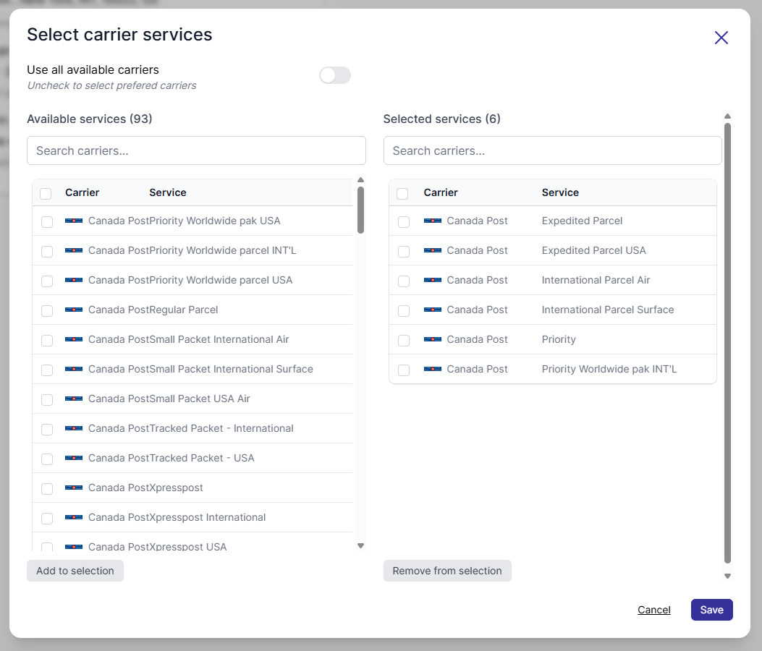Viewport: 762px width, 651px height.
Task: Click Remove from selection
Action: 447,571
